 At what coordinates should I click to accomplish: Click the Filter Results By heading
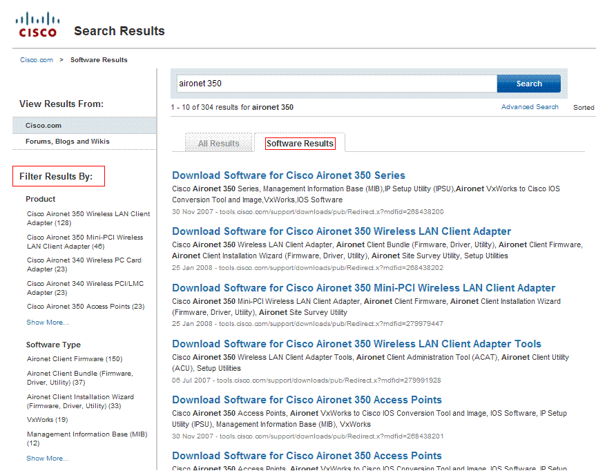click(x=56, y=176)
